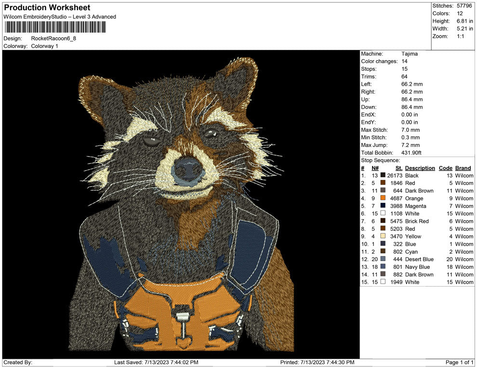Click the Machine value Tajima

[x=410, y=54]
